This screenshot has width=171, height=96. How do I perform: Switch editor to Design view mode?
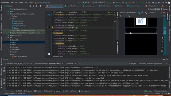[164, 9]
